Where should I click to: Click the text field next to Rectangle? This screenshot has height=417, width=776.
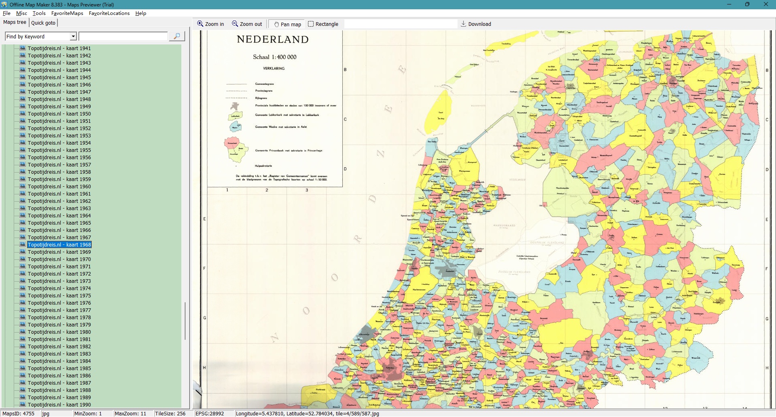(400, 24)
